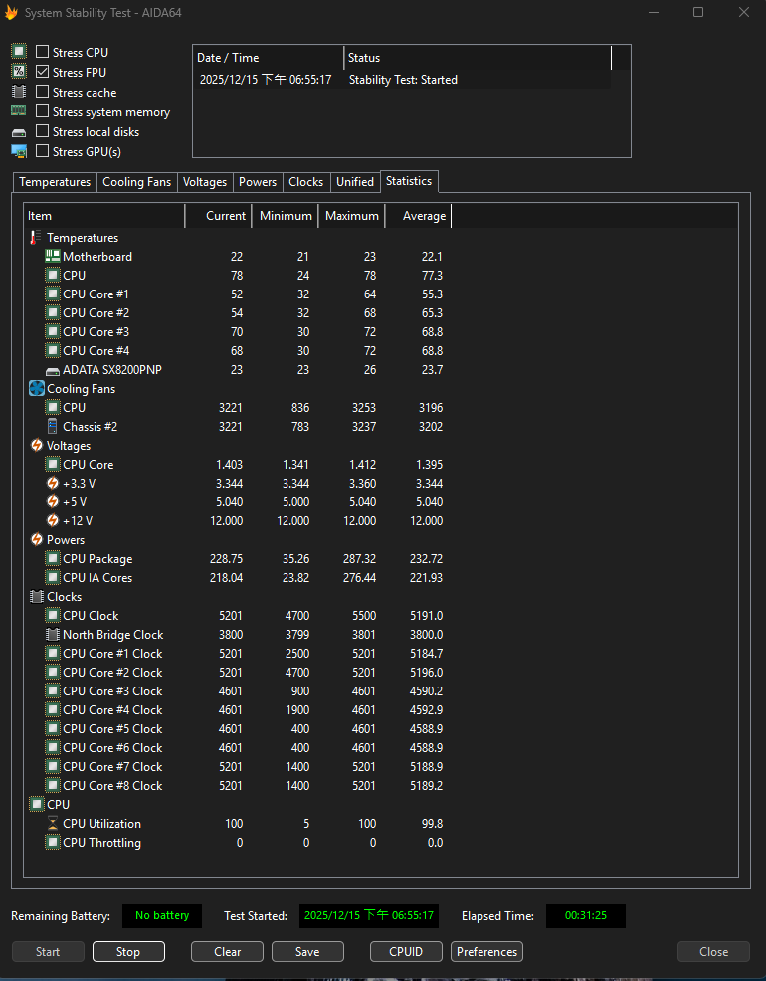Click the Chassis #2 fan icon
The image size is (766, 981).
[x=53, y=427]
